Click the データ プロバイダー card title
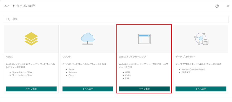Screen dimensions: 232x102 click(x=186, y=57)
